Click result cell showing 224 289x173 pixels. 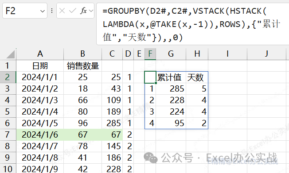point(171,111)
